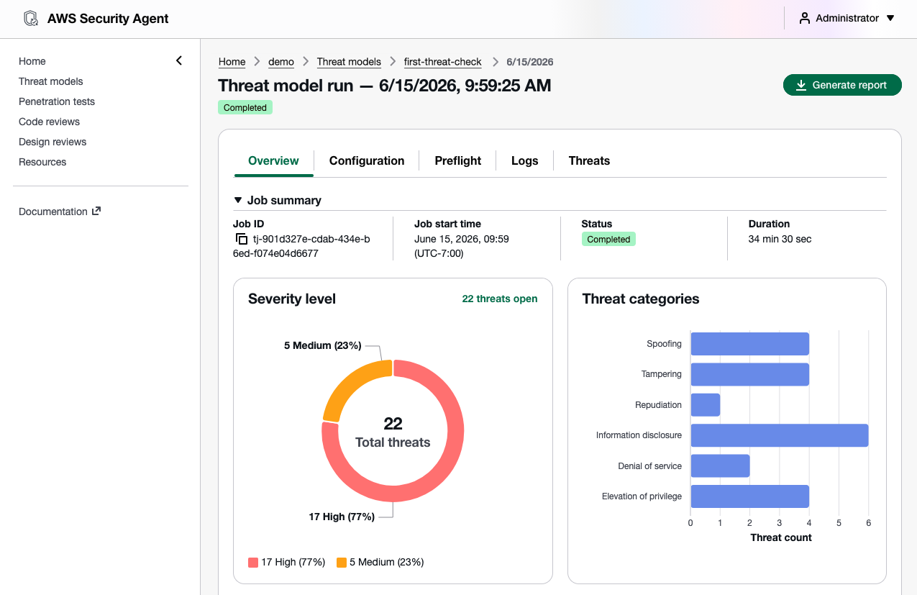Open Design reviews in the sidebar
Viewport: 917px width, 595px height.
click(53, 142)
